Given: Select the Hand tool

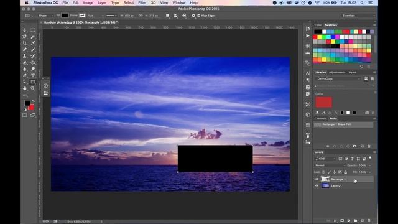Looking at the screenshot, I should pos(25,88).
